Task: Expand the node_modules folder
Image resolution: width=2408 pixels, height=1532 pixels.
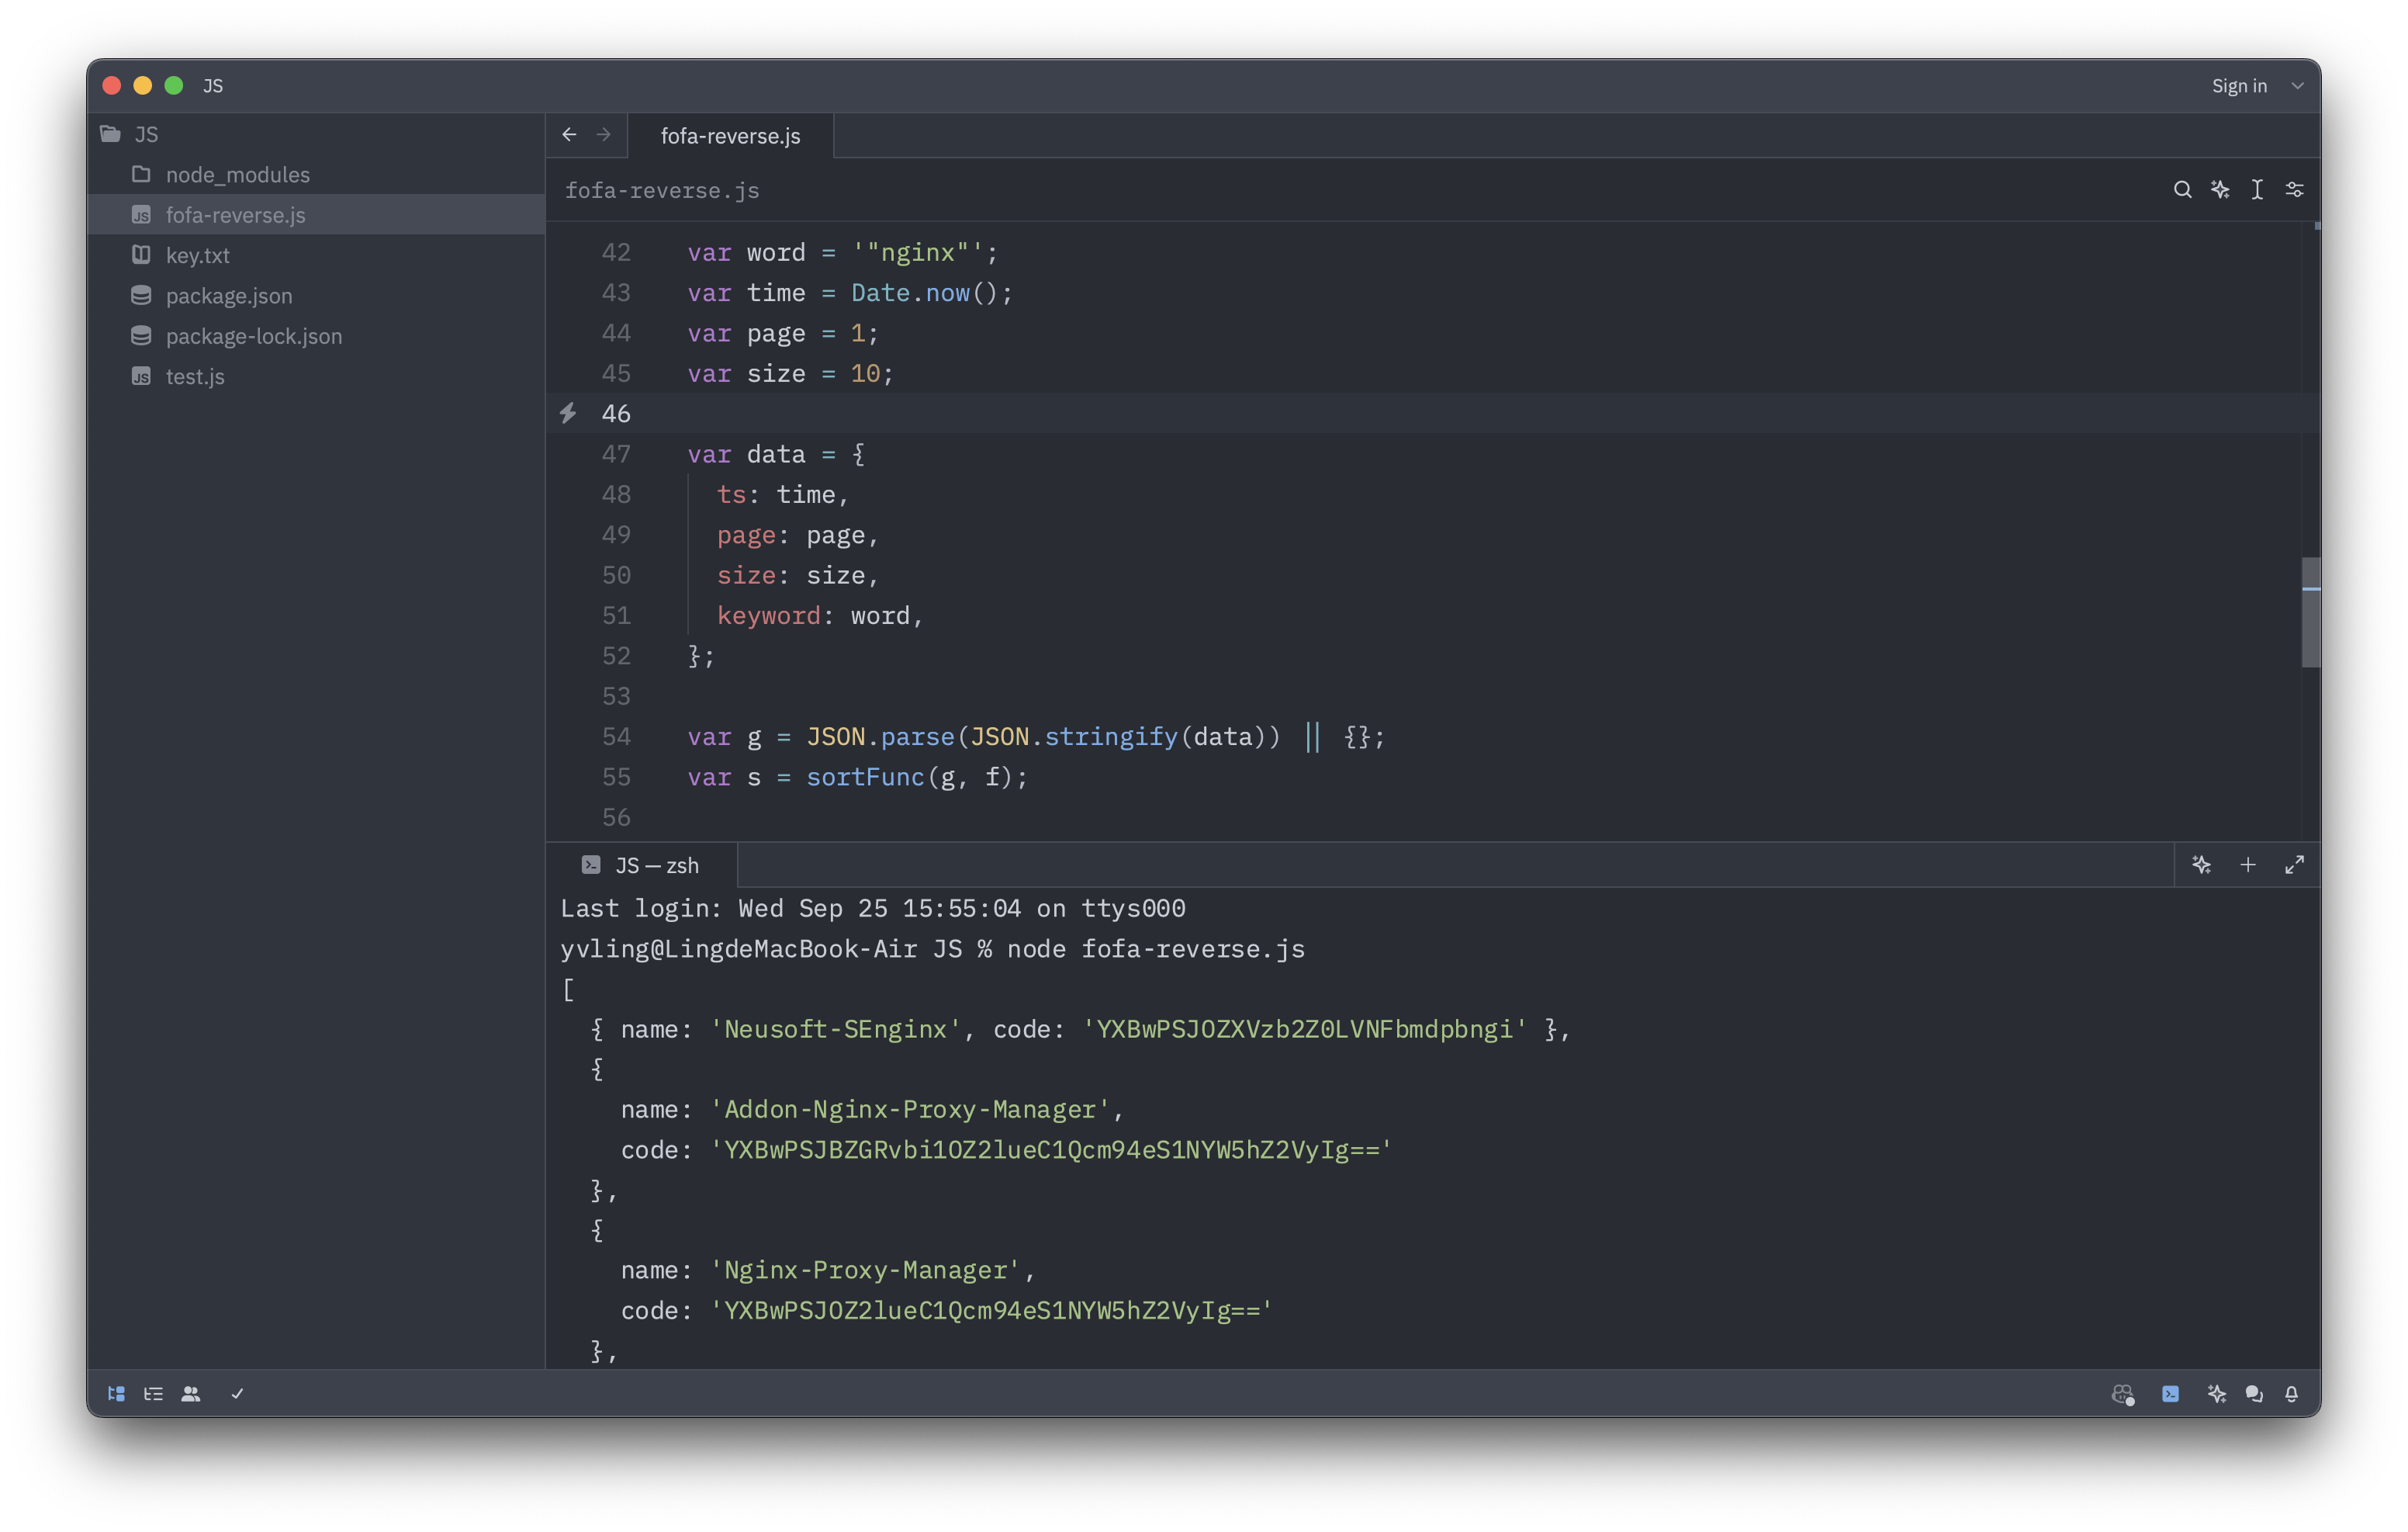Action: pyautogui.click(x=237, y=175)
